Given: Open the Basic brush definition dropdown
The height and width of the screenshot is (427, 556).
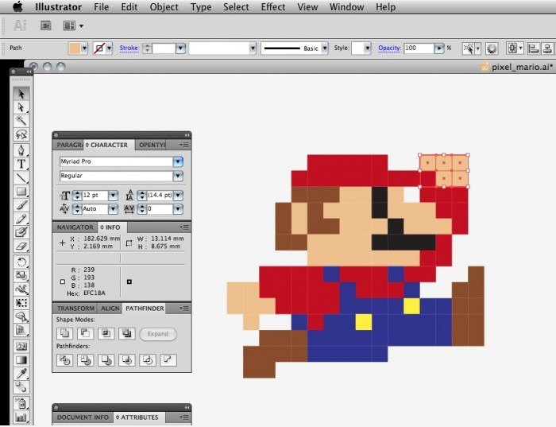Looking at the screenshot, I should (x=324, y=48).
